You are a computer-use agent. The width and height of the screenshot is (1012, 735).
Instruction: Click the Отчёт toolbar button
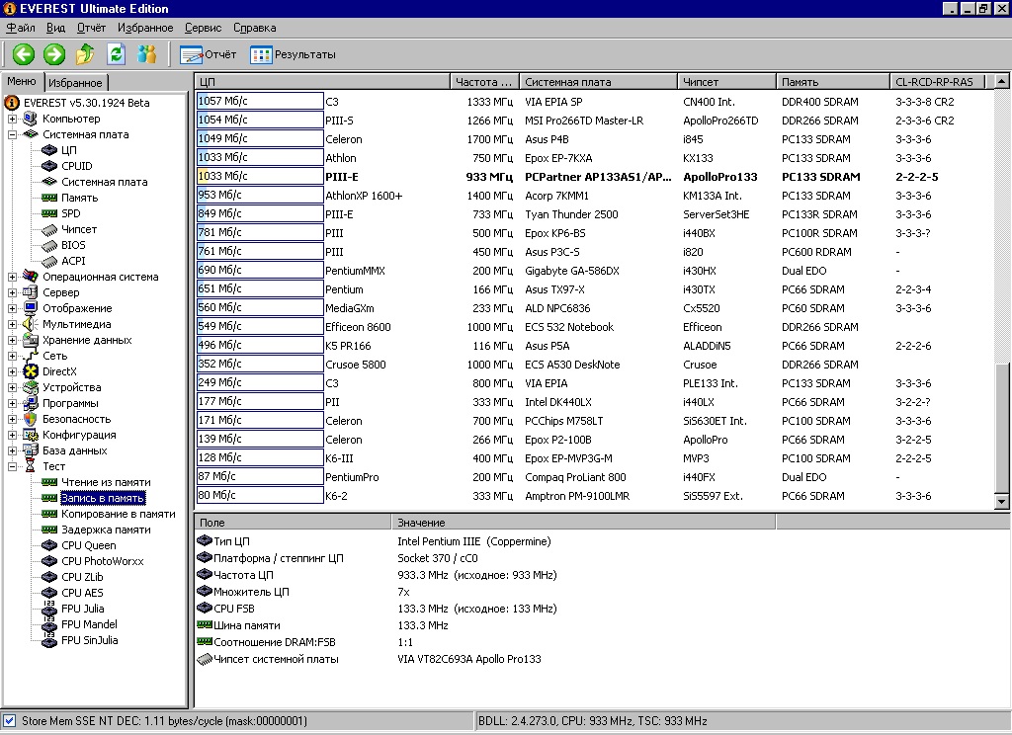pos(209,54)
